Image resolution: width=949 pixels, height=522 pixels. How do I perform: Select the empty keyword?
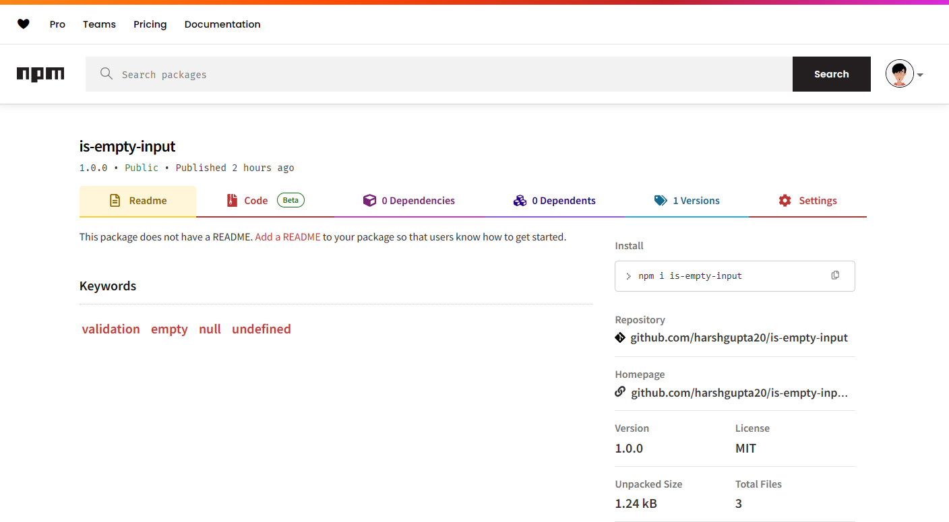click(169, 329)
